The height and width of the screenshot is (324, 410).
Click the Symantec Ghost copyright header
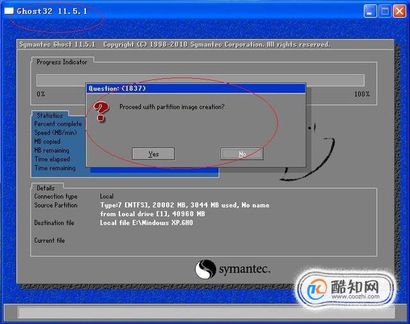pos(175,45)
